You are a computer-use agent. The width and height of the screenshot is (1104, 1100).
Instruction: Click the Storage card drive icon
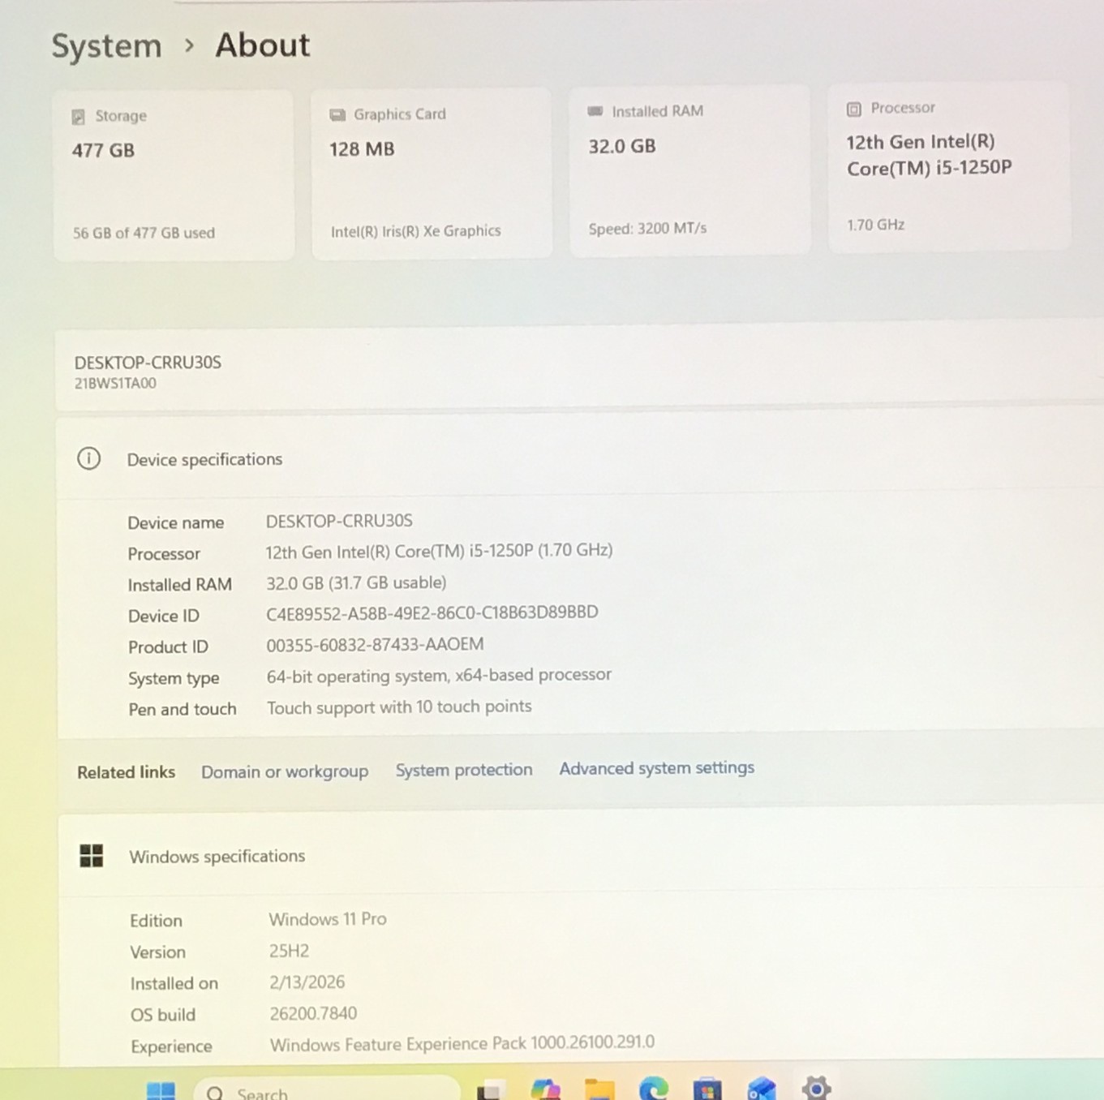(x=78, y=117)
